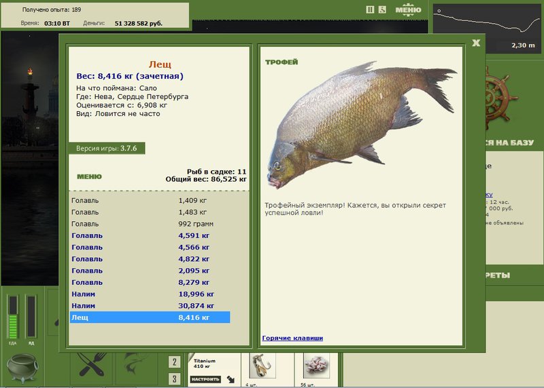The width and height of the screenshot is (544, 388).
Task: Click the arrow icon beside НАСТРОИТЬ
Action: (x=231, y=379)
